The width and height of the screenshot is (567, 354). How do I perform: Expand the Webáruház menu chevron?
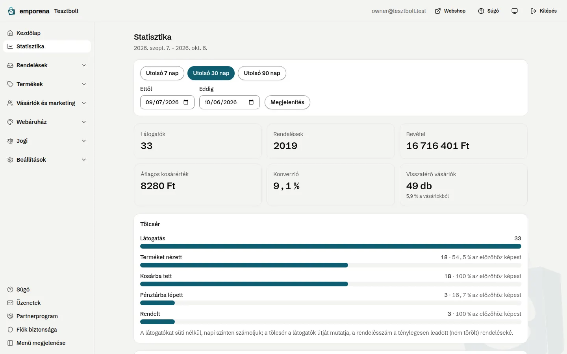click(x=84, y=122)
